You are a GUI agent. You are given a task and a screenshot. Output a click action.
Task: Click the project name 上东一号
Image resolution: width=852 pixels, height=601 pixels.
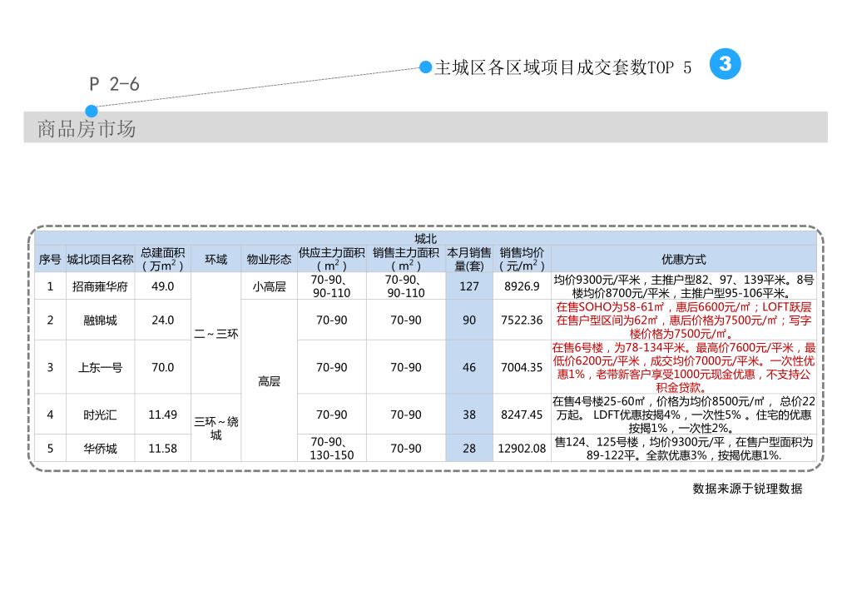100,367
